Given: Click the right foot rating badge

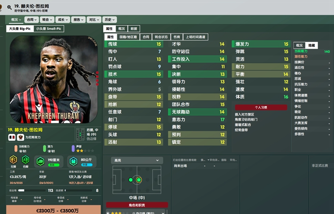Looking at the screenshot, I should (25, 160).
